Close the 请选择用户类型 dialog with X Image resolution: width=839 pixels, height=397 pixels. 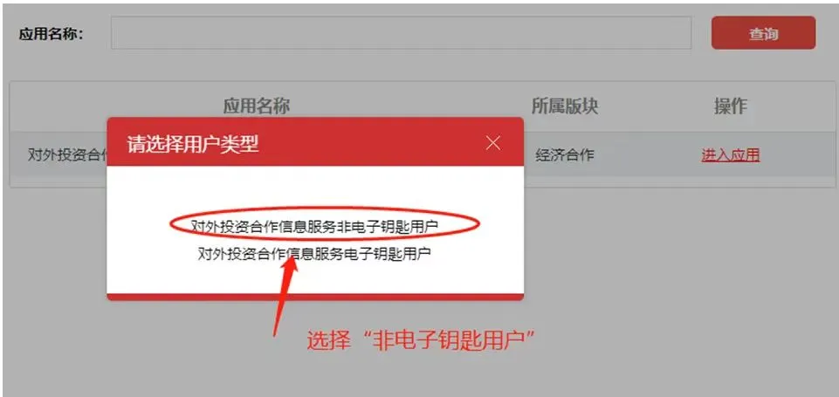click(x=492, y=143)
